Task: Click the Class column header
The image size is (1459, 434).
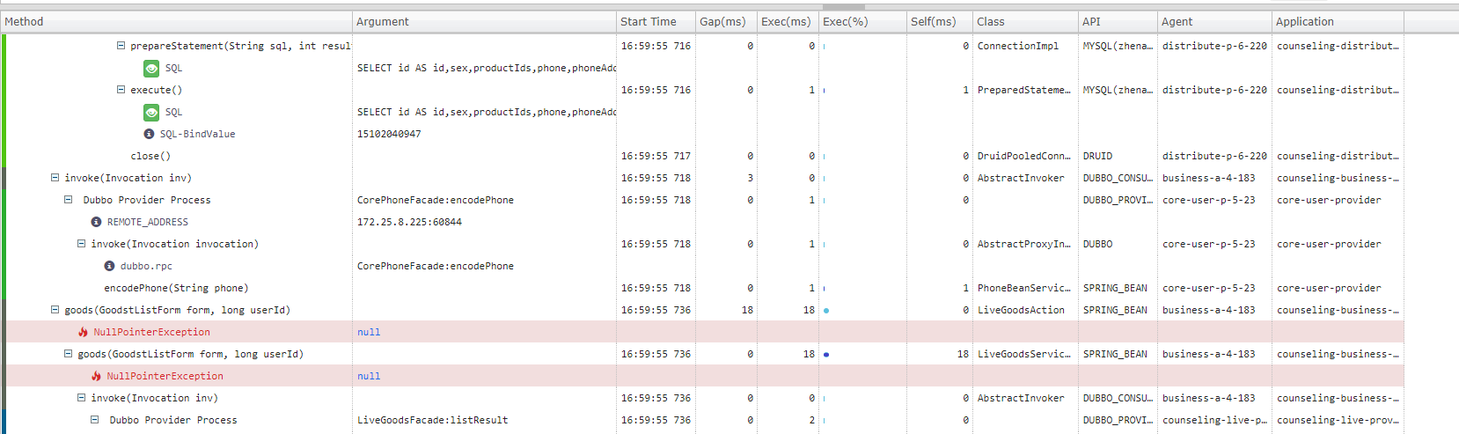Action: (1025, 21)
